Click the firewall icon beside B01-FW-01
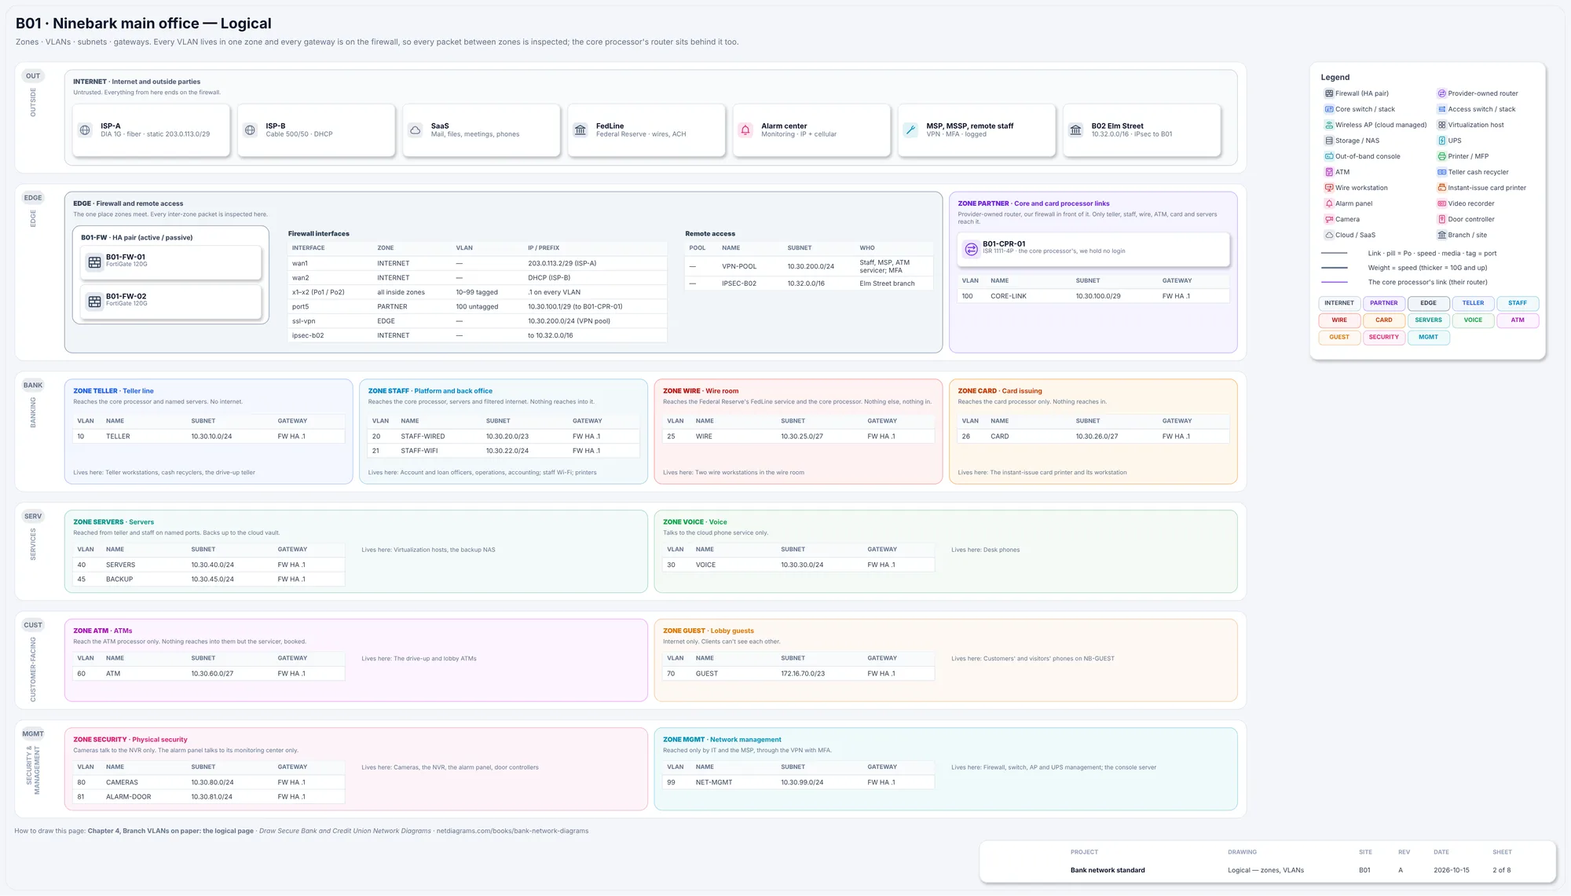This screenshot has width=1571, height=896. click(x=94, y=262)
